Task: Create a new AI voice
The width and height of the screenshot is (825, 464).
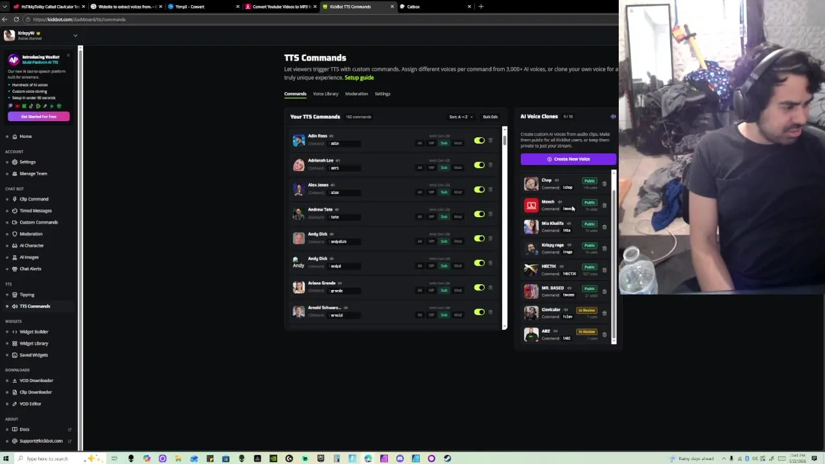Action: [x=568, y=159]
